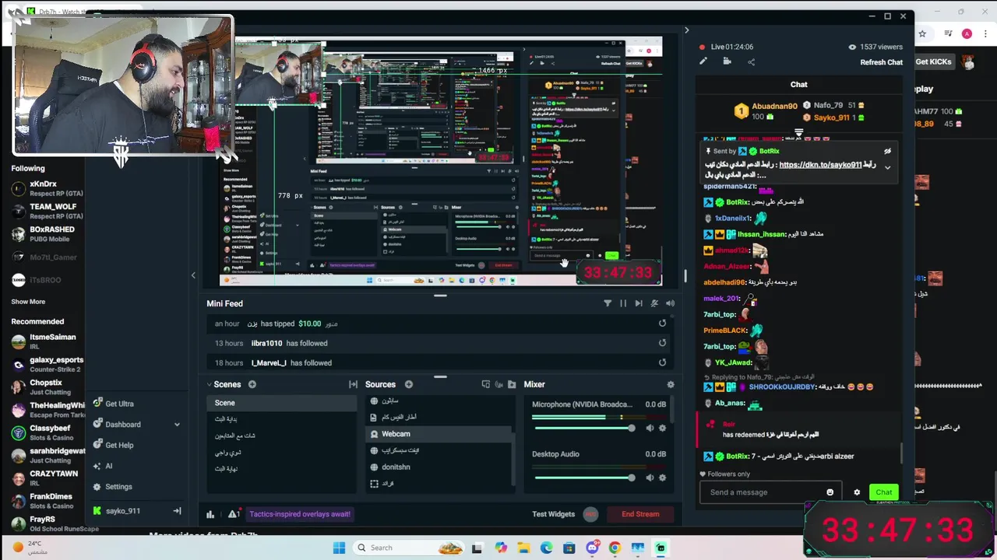Collapse the side navigation panel arrow
The height and width of the screenshot is (560, 997).
pos(193,275)
